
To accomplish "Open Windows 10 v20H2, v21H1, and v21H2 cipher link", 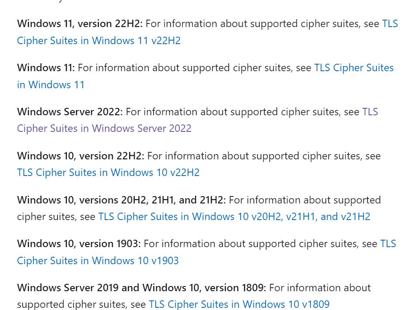I will (234, 217).
